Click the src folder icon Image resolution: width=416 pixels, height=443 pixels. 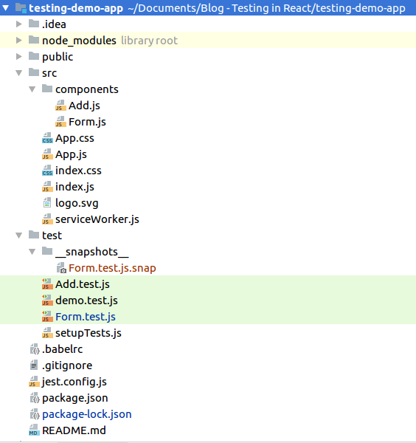(x=34, y=72)
